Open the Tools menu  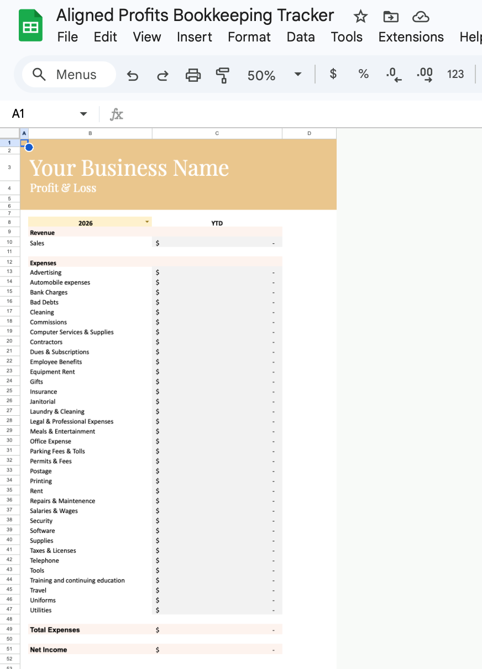347,37
